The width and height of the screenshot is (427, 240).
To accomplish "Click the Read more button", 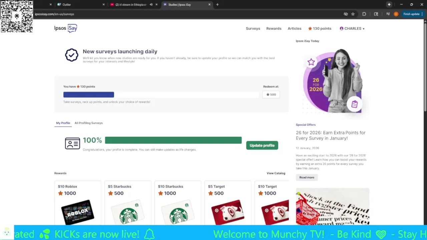I will click(307, 177).
